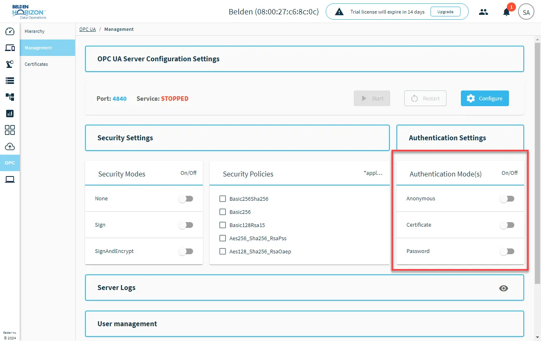Click the User management section header

304,324
